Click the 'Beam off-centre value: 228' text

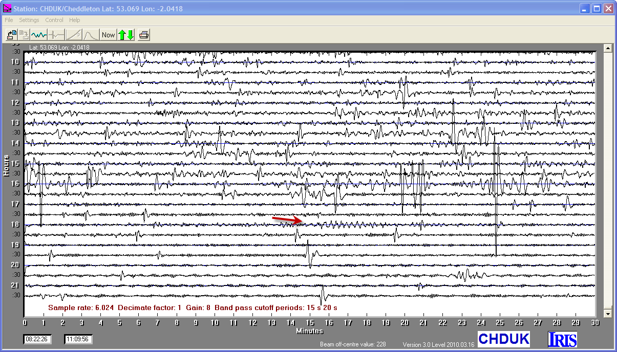[353, 344]
